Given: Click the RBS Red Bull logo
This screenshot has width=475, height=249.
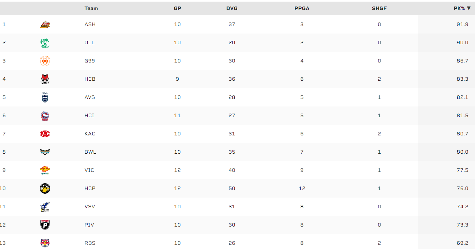Looking at the screenshot, I should pyautogui.click(x=45, y=243).
